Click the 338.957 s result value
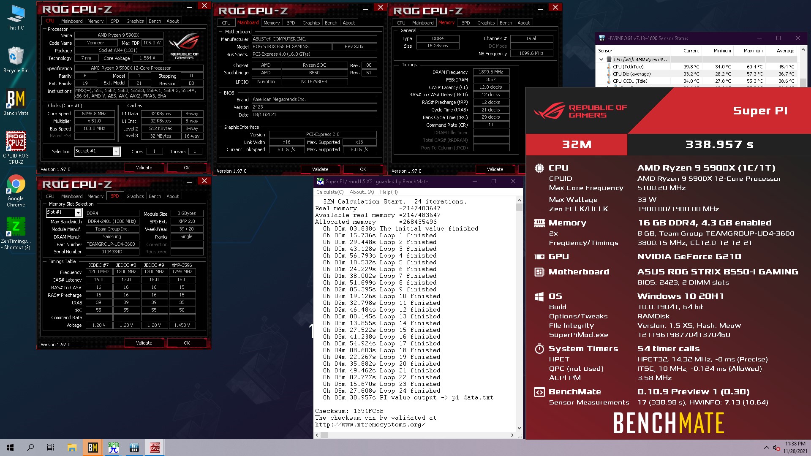This screenshot has width=811, height=456. click(x=719, y=145)
